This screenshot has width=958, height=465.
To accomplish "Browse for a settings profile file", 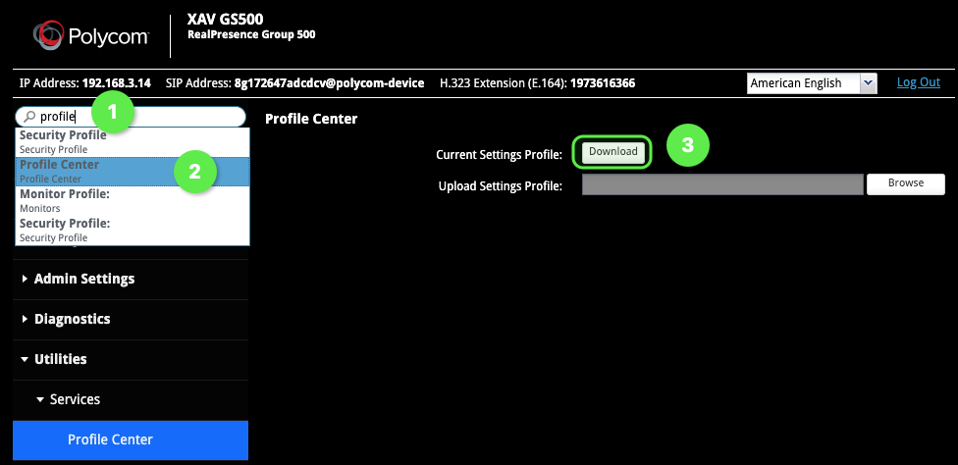I will [905, 183].
